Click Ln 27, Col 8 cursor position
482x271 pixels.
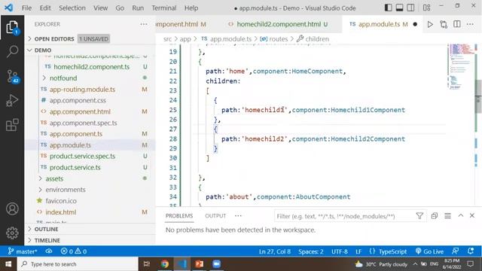[x=274, y=251]
